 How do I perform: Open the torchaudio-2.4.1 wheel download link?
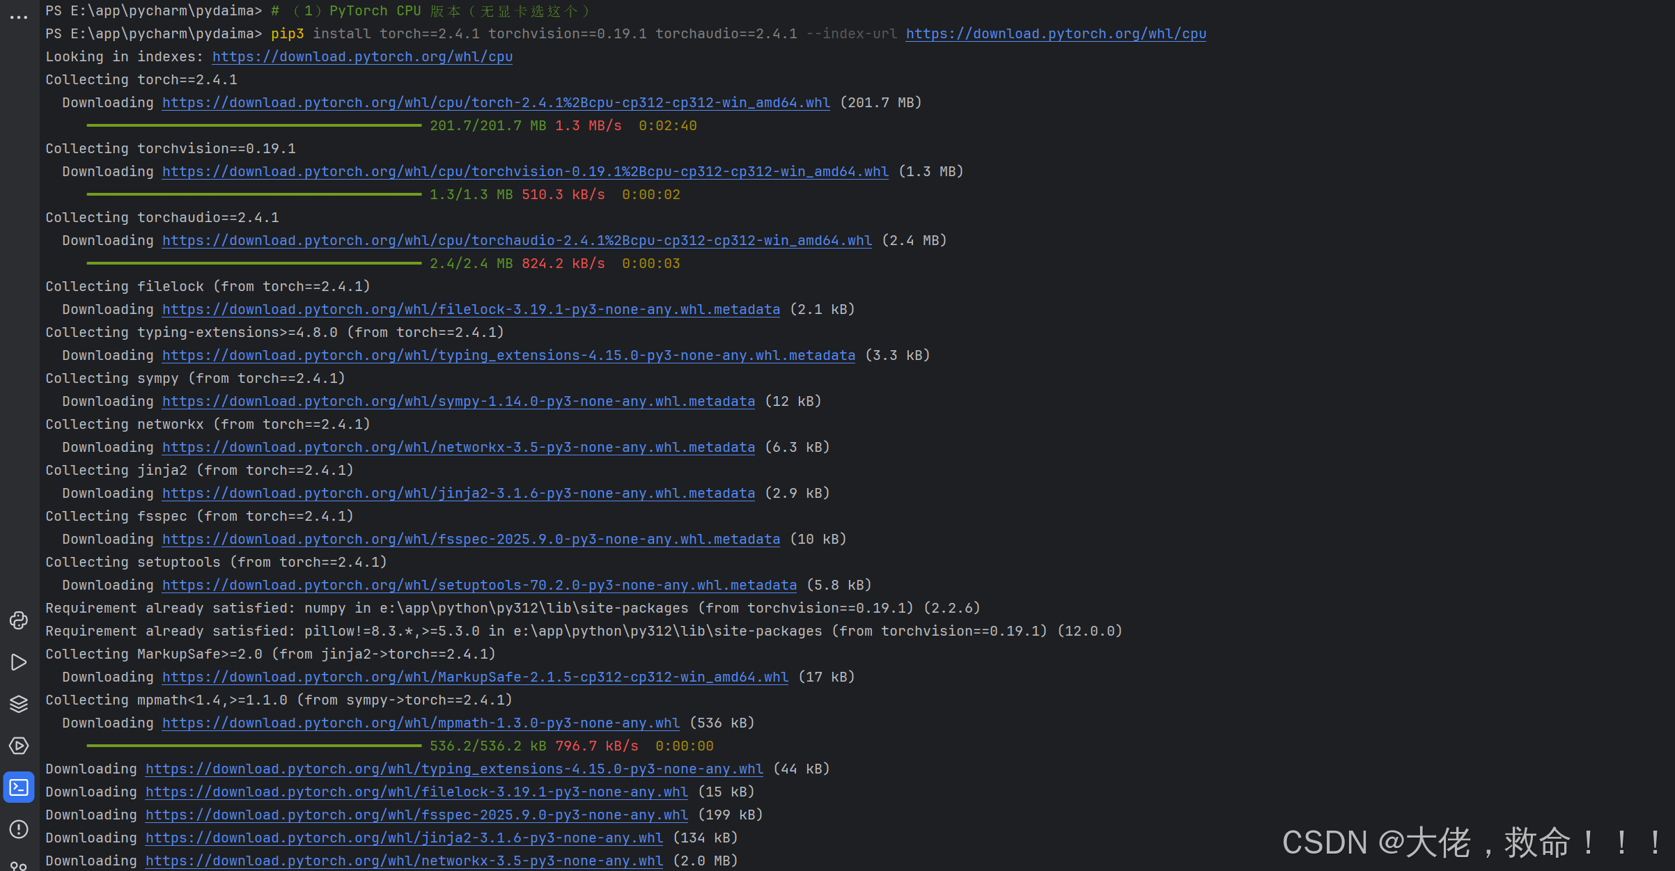(x=517, y=240)
